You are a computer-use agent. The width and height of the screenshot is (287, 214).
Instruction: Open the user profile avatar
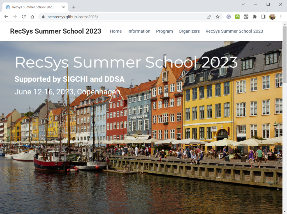272,17
